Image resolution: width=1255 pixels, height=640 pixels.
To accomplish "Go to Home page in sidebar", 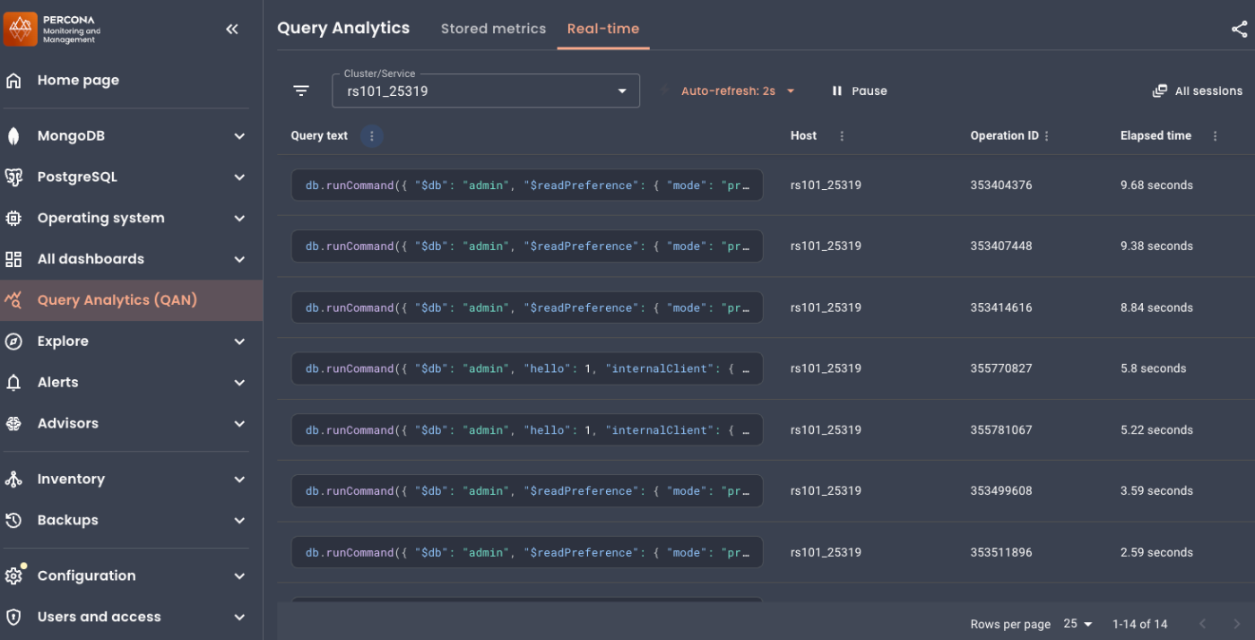I will pyautogui.click(x=78, y=81).
